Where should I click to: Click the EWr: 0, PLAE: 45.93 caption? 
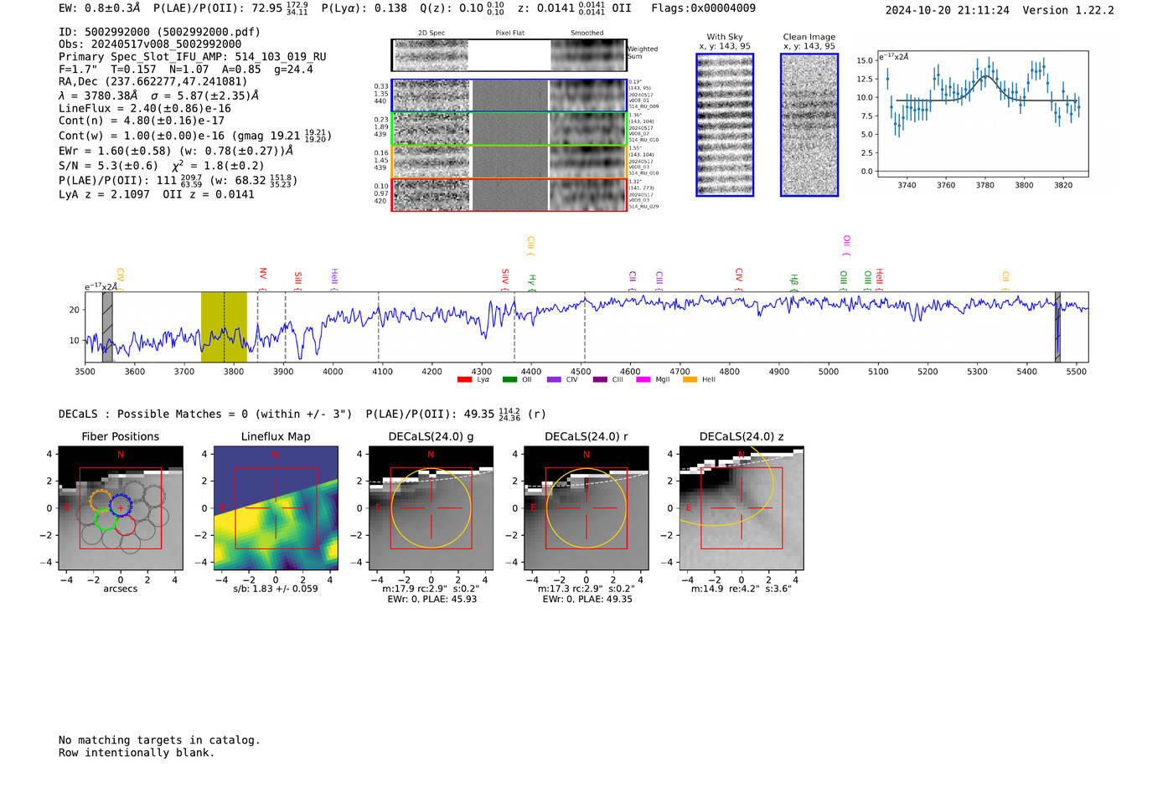tap(432, 600)
